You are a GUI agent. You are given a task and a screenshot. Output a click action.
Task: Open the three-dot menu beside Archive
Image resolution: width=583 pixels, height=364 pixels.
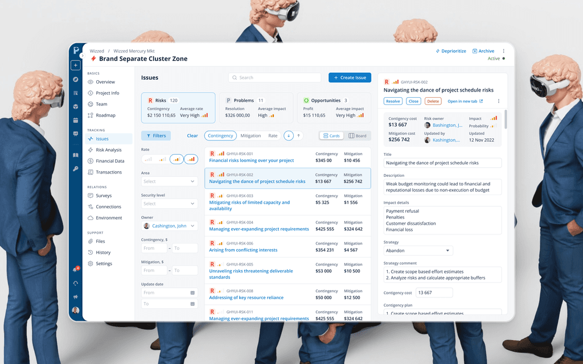coord(503,51)
